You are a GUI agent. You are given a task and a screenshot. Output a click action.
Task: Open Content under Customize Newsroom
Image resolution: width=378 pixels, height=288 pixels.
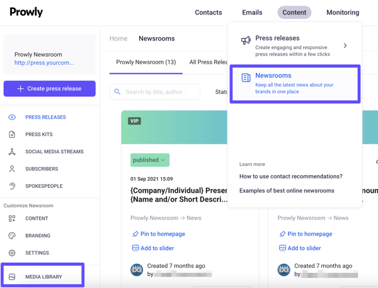37,218
